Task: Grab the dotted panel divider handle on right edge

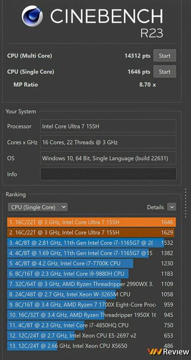Action: click(x=186, y=203)
